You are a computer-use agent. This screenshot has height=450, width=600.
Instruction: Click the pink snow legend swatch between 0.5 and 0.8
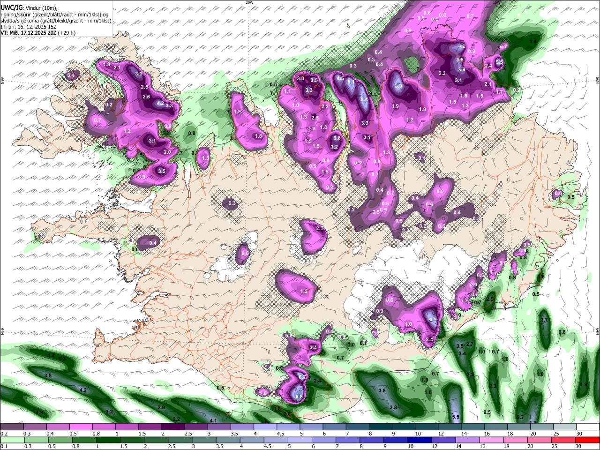pyautogui.click(x=81, y=427)
